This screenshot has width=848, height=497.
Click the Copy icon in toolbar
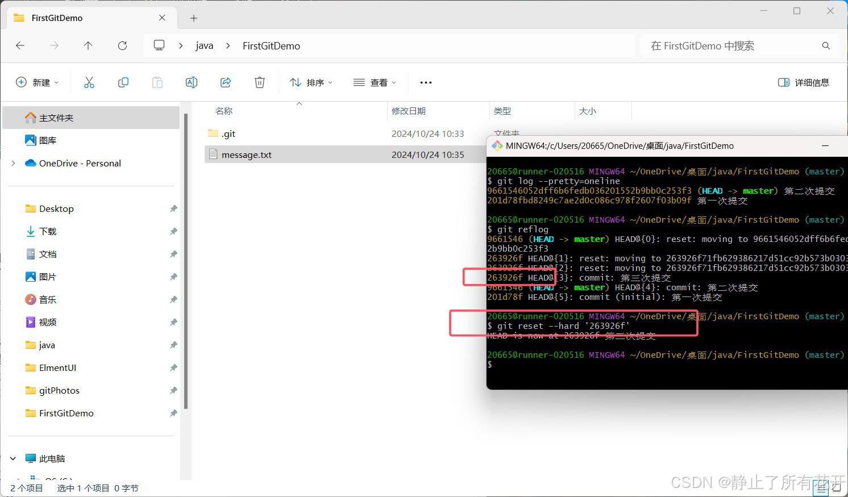[123, 82]
